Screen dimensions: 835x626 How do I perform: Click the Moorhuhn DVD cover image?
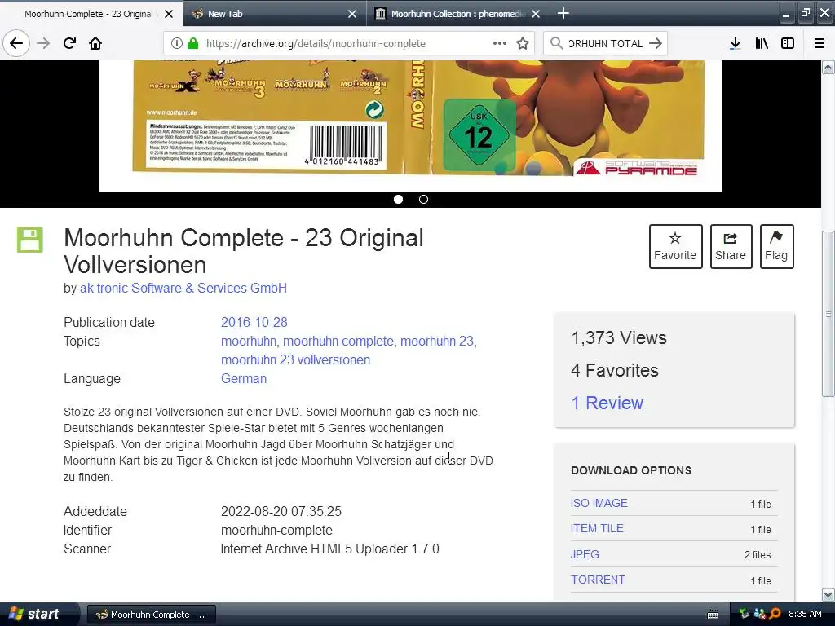pyautogui.click(x=410, y=125)
